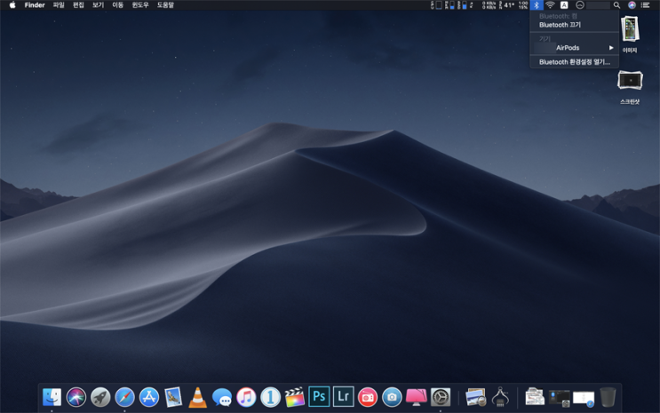Launch Final Cut Pro from dock
The height and width of the screenshot is (413, 660).
click(x=295, y=397)
